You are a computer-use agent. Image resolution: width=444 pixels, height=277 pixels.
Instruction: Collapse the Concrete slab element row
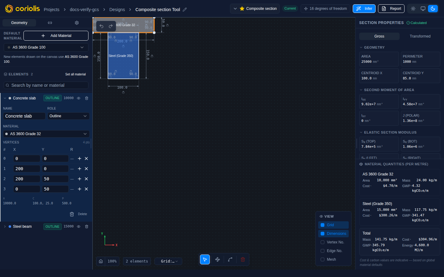click(5, 98)
